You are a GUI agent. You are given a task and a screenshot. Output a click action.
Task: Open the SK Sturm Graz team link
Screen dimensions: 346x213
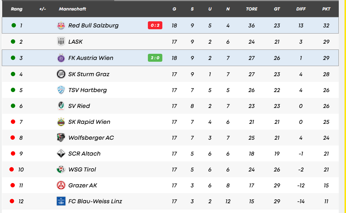(x=89, y=74)
